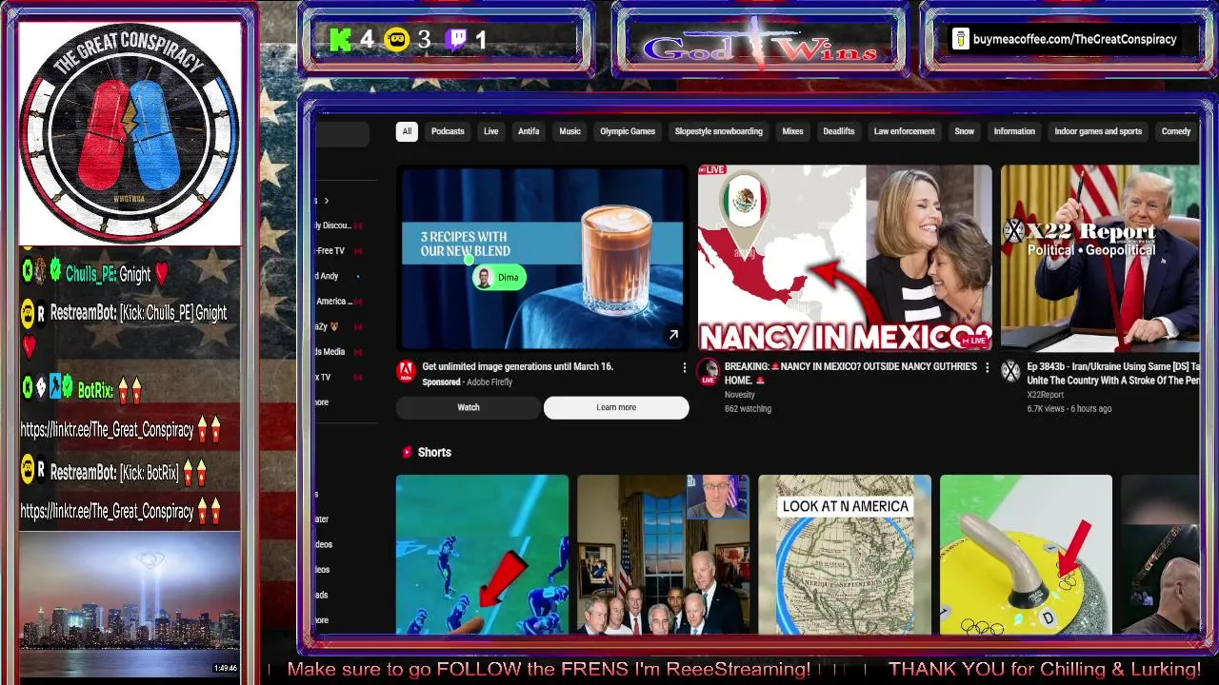Click '6.7K views - 6 hours ago' text
The height and width of the screenshot is (685, 1219).
click(1069, 409)
